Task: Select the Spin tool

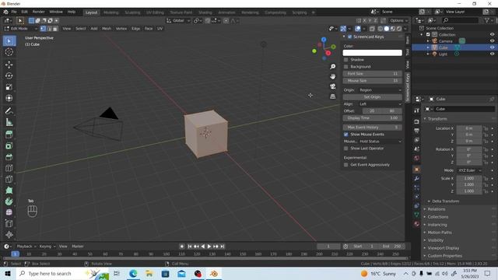Action: (x=9, y=201)
